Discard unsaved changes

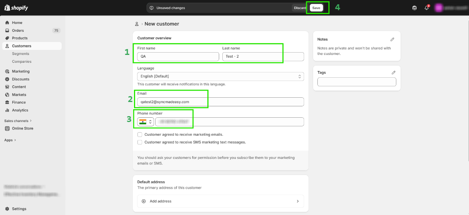(300, 8)
